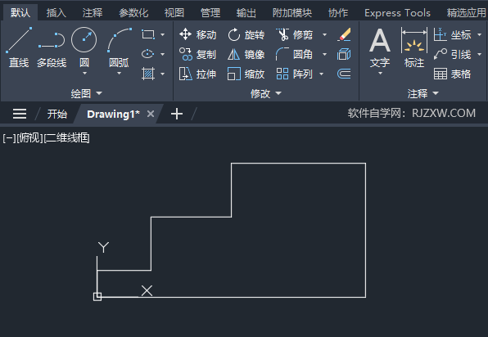488x337 pixels.
Task: Activate the Trim (修剪) tool
Action: [x=294, y=34]
